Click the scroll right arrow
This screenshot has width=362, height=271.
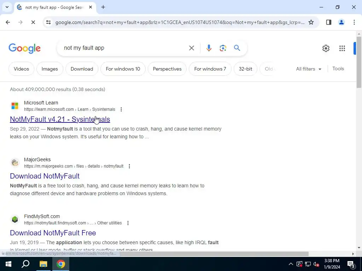pyautogui.click(x=353, y=254)
